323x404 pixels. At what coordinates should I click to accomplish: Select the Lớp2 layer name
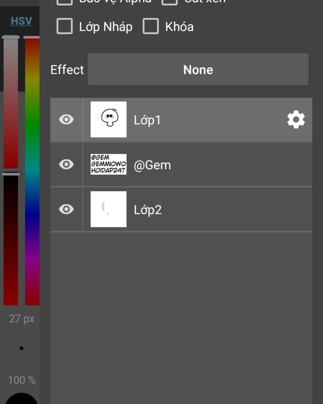tap(148, 210)
